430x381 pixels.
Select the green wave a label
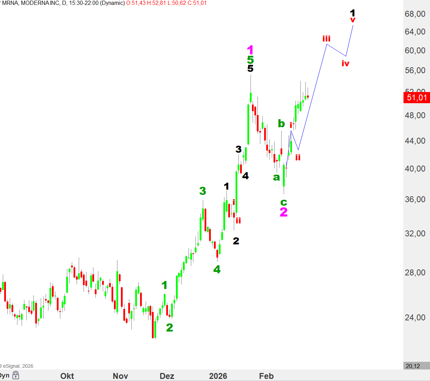276,177
